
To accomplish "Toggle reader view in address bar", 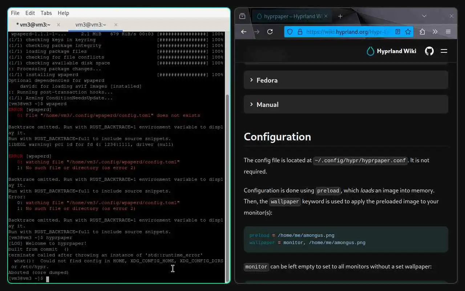I will [x=398, y=32].
